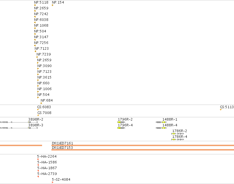Select the 1796R-4 feature label
This screenshot has height=184, width=234.
tap(125, 125)
